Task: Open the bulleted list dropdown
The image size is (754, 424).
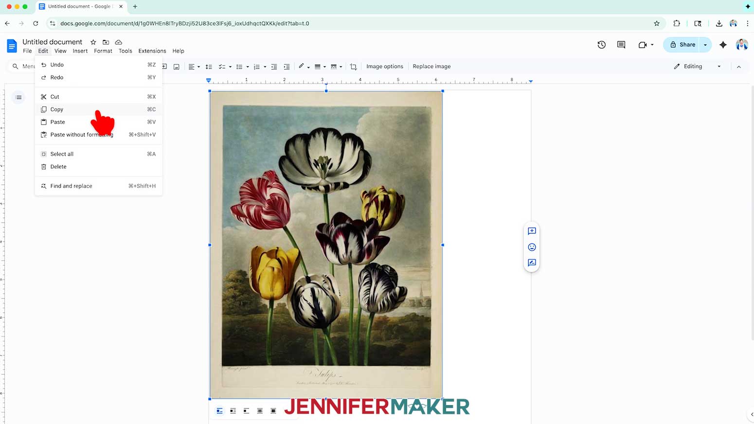Action: tap(248, 67)
